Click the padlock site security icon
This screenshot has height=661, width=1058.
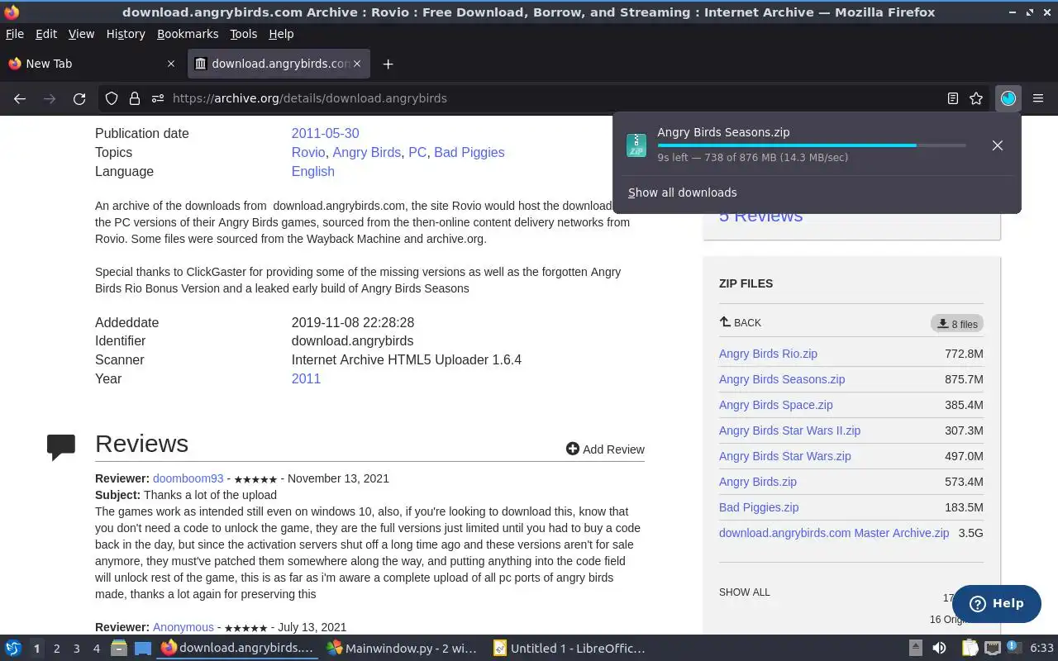(135, 98)
